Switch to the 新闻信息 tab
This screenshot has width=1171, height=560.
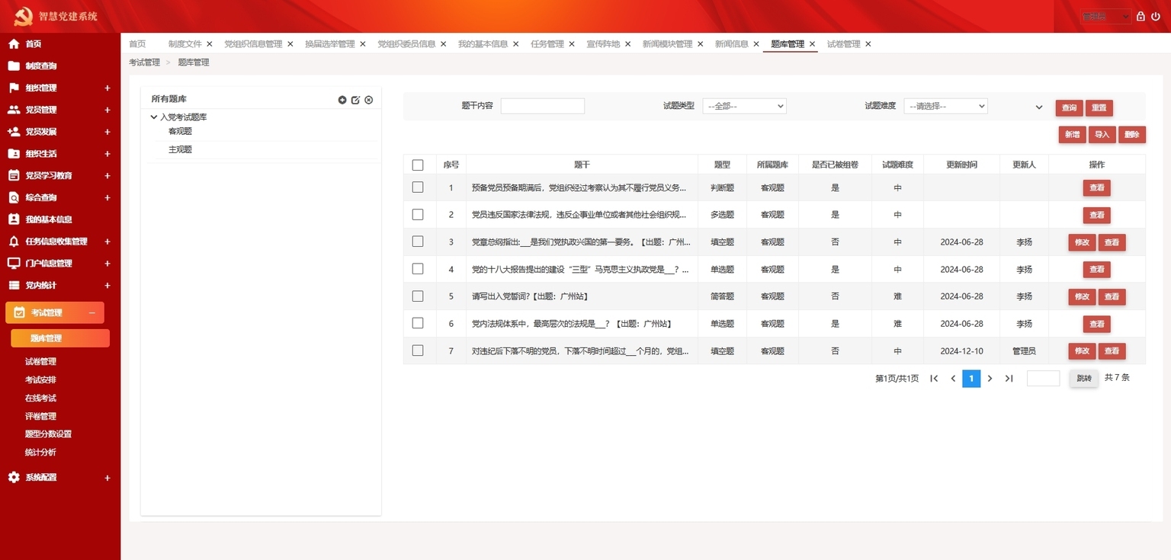pos(731,44)
